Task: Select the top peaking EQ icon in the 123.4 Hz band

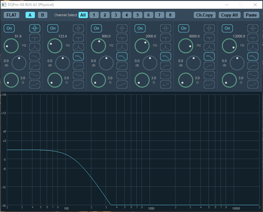Action: click(78, 28)
